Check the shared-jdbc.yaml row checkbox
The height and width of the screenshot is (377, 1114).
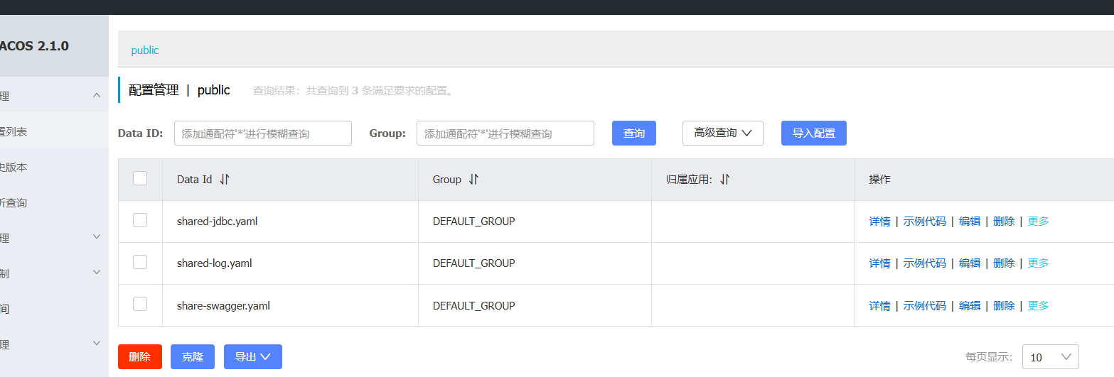140,220
